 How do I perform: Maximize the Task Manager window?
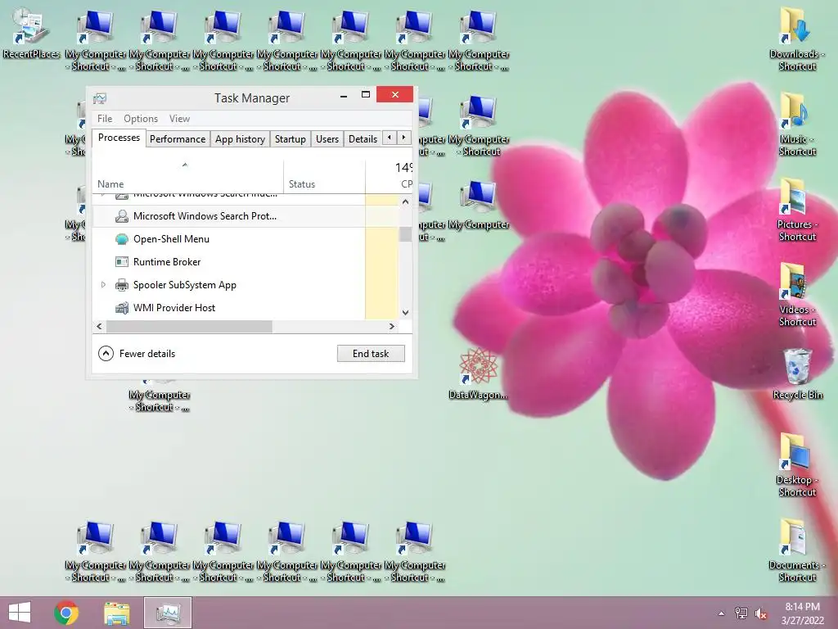(x=366, y=95)
